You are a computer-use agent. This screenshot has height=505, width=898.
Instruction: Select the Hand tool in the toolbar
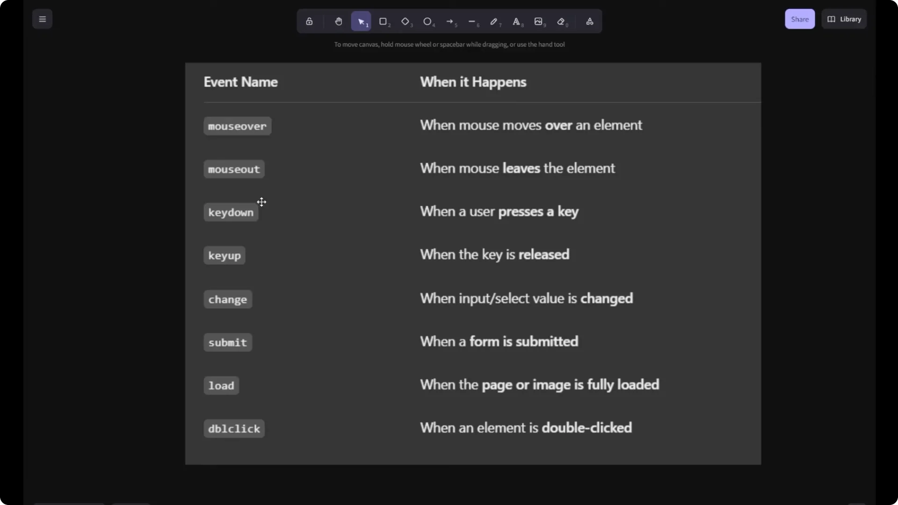pyautogui.click(x=338, y=21)
